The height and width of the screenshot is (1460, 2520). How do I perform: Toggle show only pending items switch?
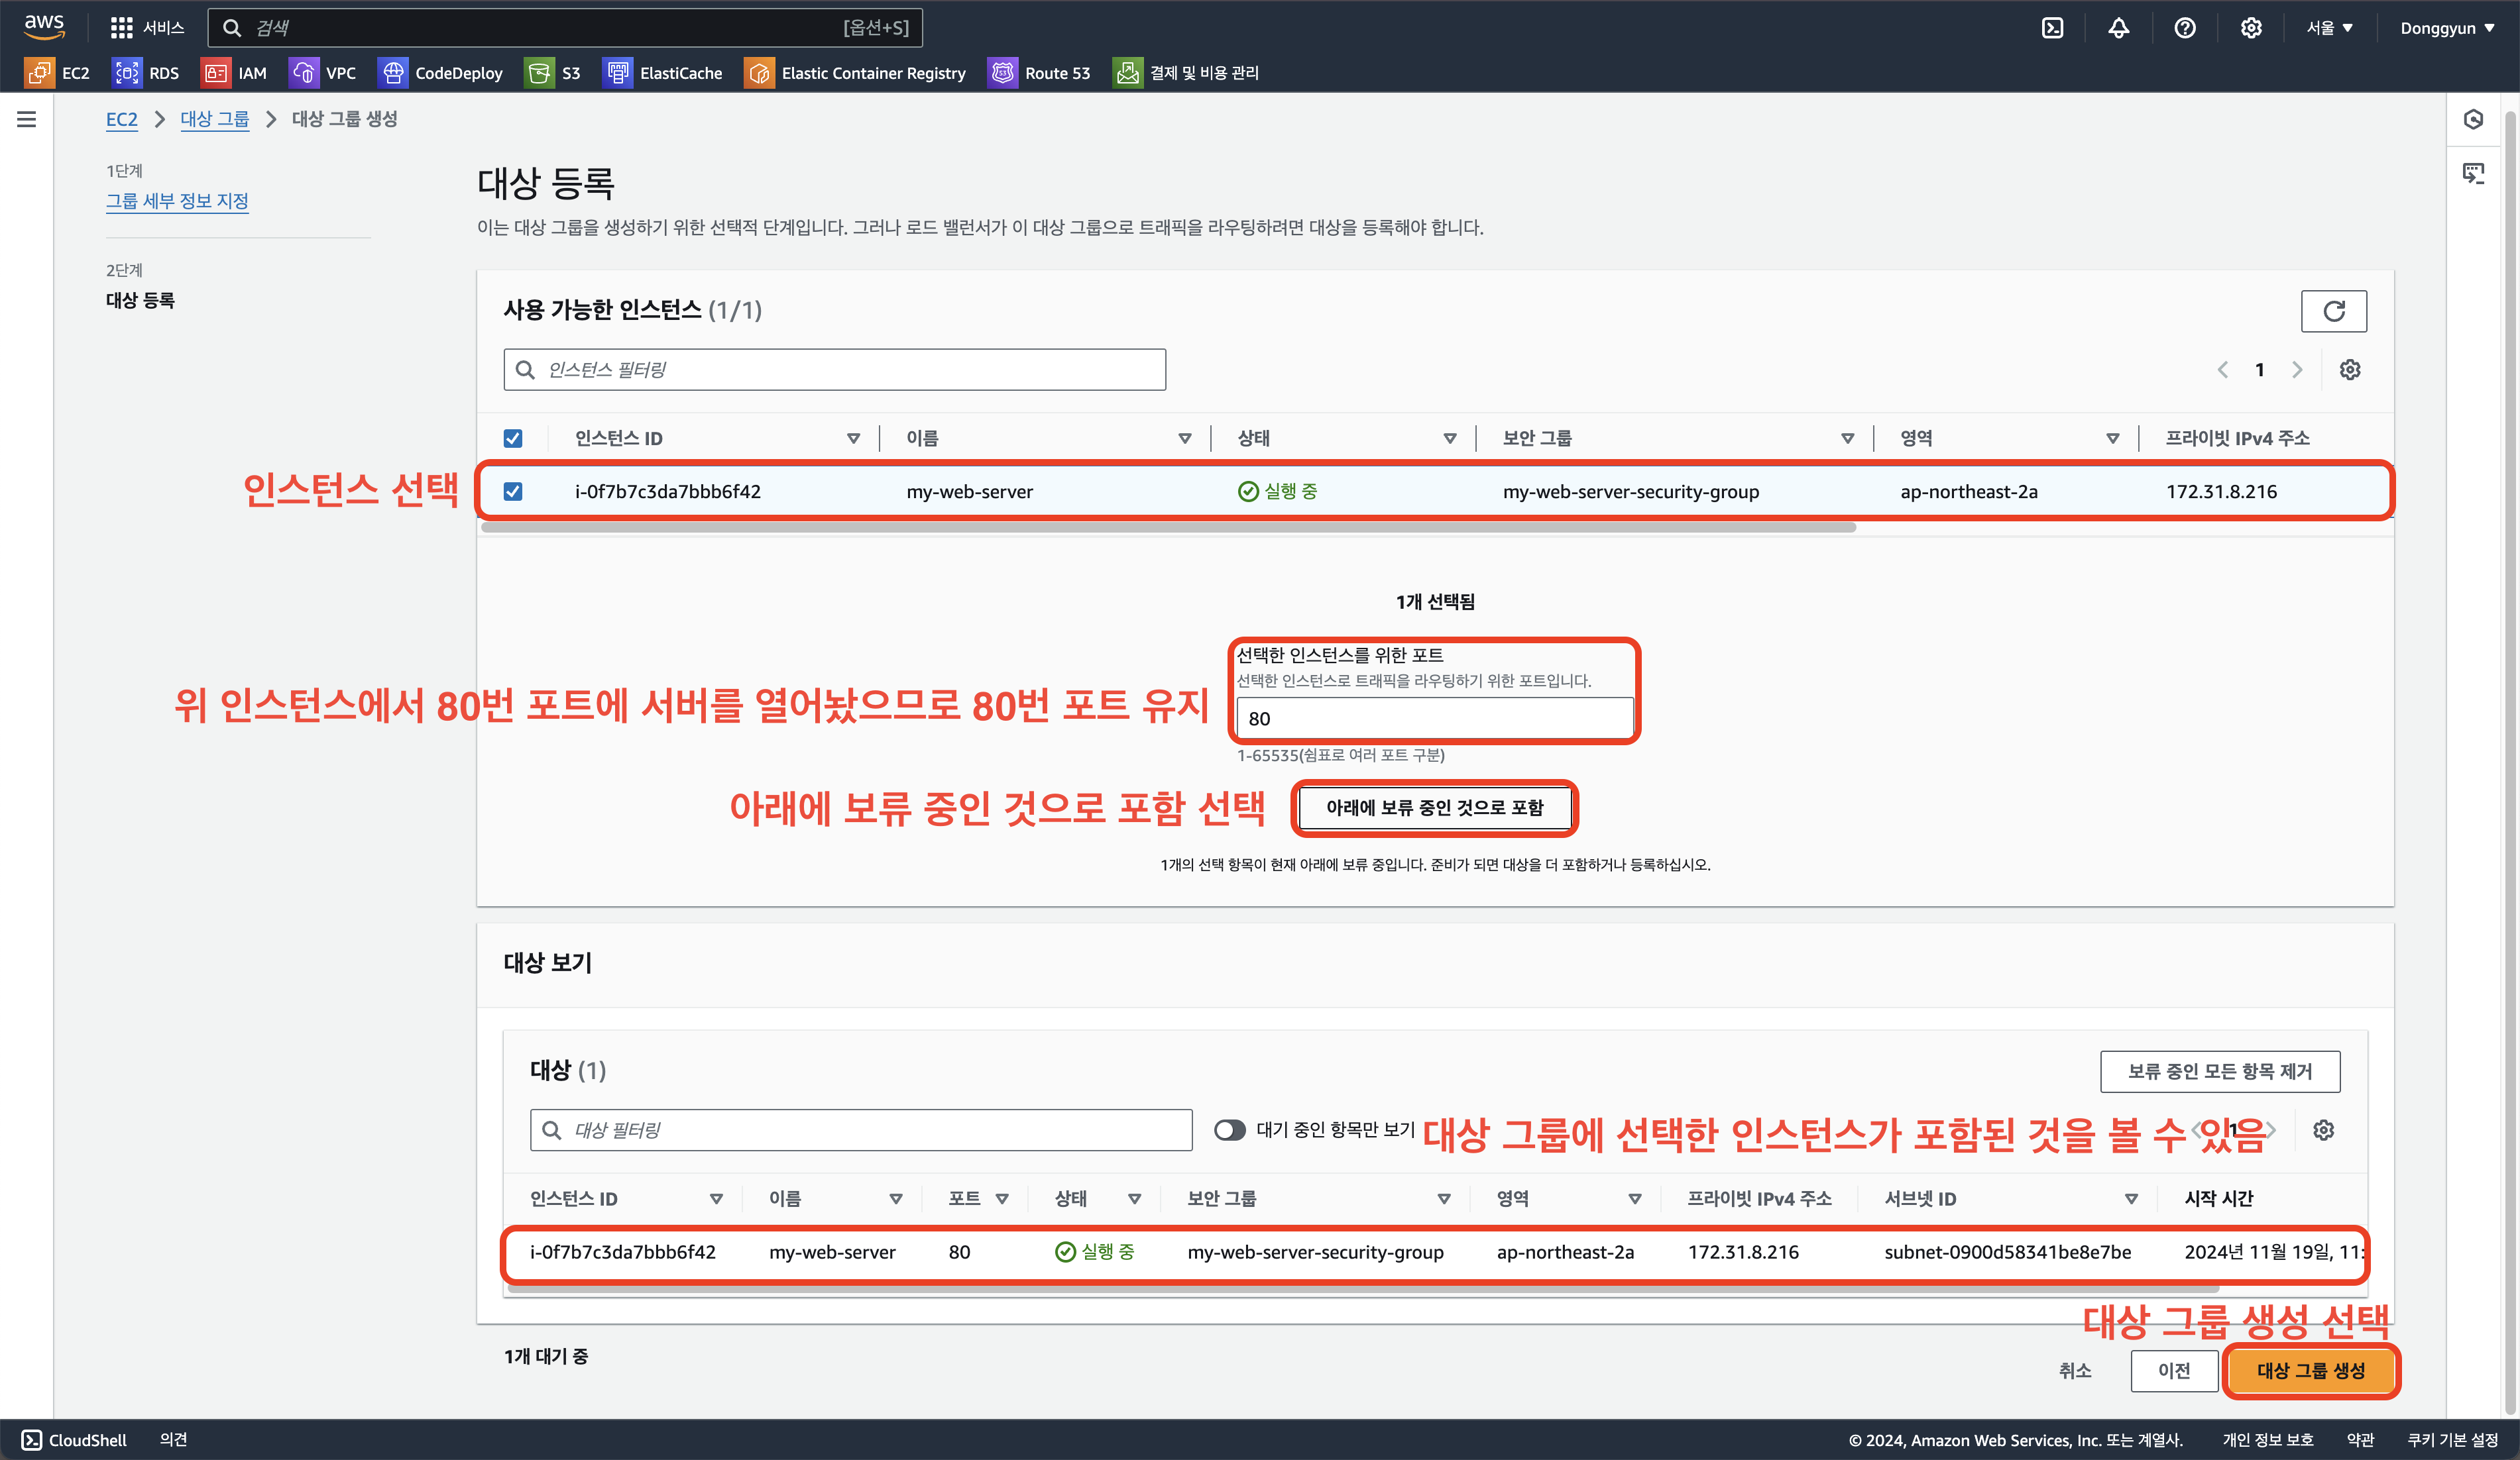click(1229, 1130)
